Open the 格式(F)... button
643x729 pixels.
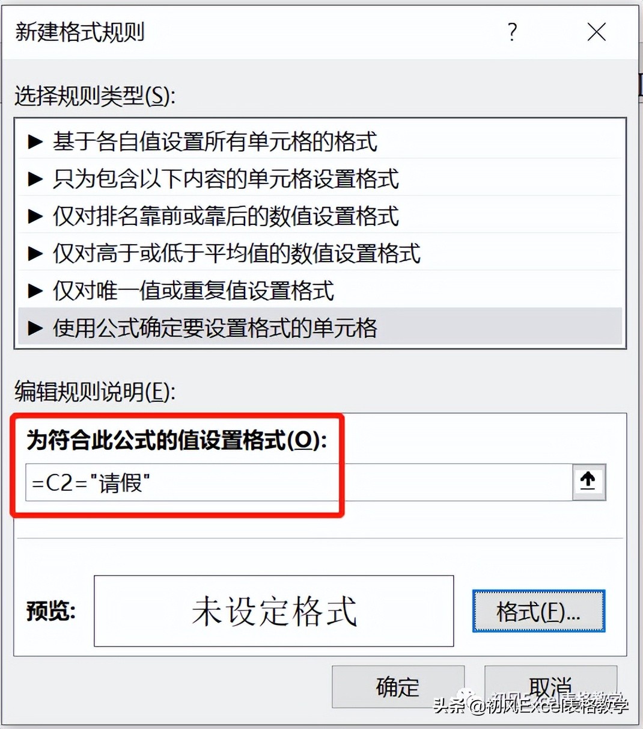pyautogui.click(x=538, y=612)
